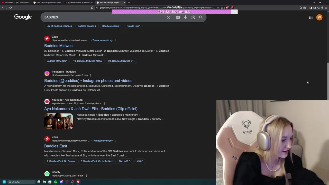Screen dimensions: 329x185
Task: Open the browser extensions puzzle icon
Action: pyautogui.click(x=301, y=8)
